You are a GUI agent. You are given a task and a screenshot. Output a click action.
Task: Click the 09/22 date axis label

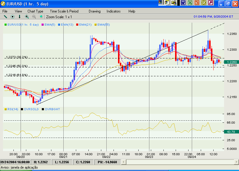point(106,157)
